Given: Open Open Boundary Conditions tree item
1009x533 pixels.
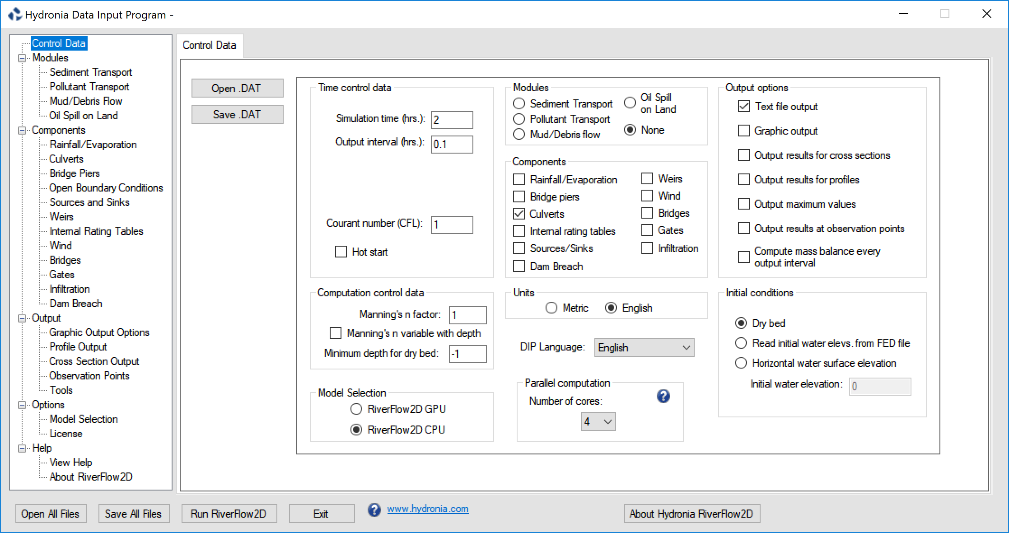Looking at the screenshot, I should [106, 188].
